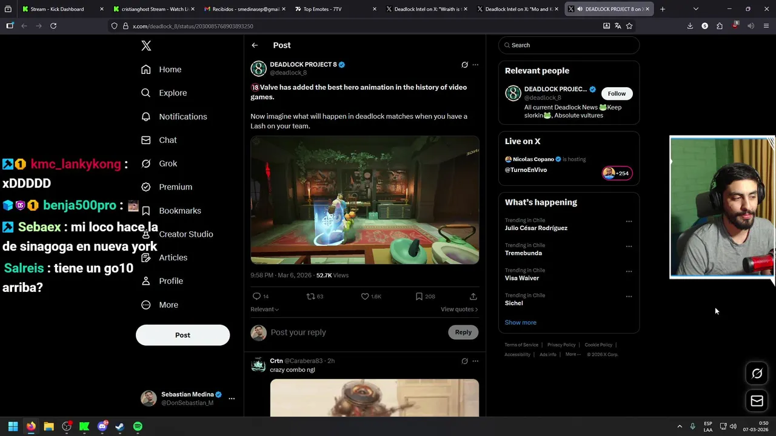The image size is (776, 436).
Task: Open Windows Start menu
Action: pyautogui.click(x=13, y=426)
